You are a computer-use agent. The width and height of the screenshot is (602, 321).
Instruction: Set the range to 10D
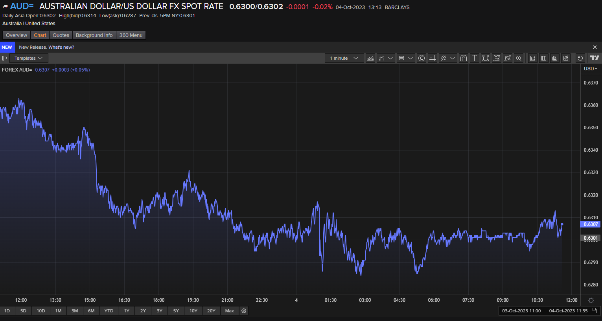coord(41,311)
